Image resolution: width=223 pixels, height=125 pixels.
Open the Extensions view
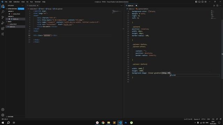(3, 28)
